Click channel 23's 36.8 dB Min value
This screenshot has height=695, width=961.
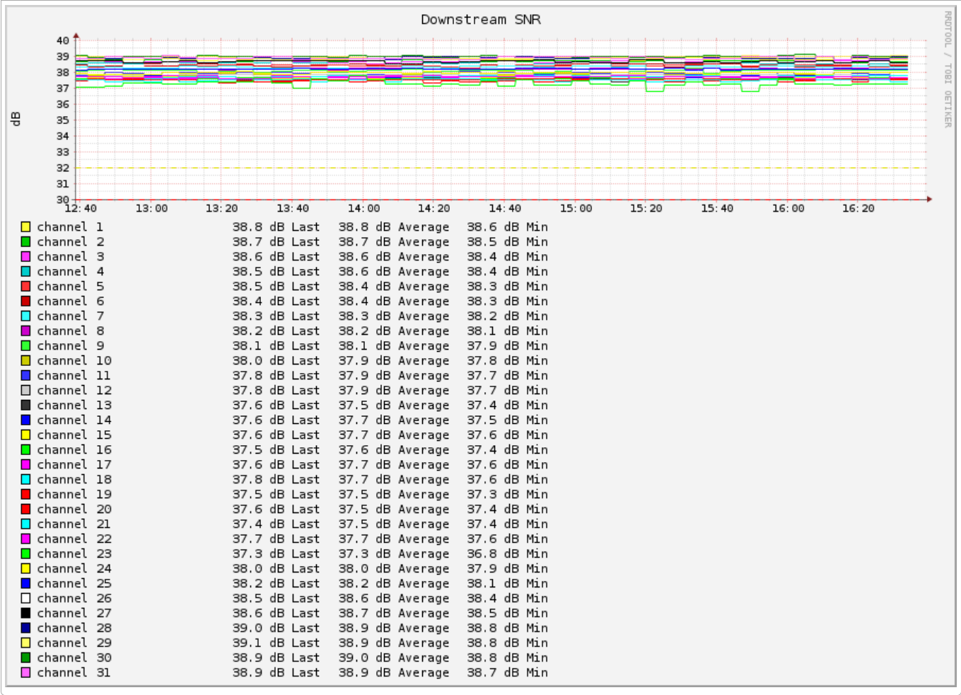click(x=507, y=554)
